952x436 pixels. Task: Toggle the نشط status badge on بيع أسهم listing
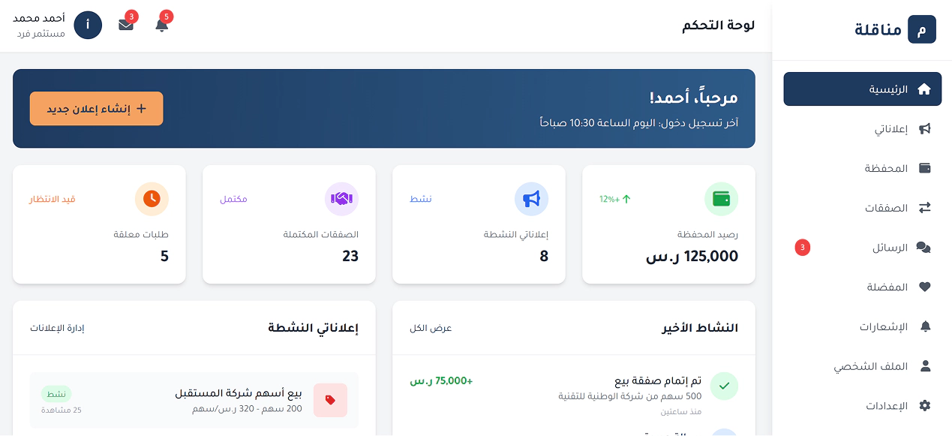(57, 393)
